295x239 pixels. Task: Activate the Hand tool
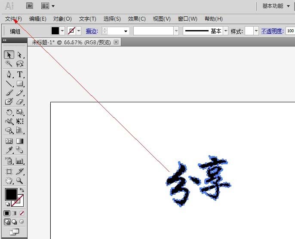coord(9,181)
